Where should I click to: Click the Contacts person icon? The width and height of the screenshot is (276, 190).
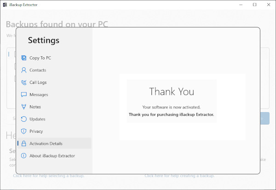tap(24, 70)
